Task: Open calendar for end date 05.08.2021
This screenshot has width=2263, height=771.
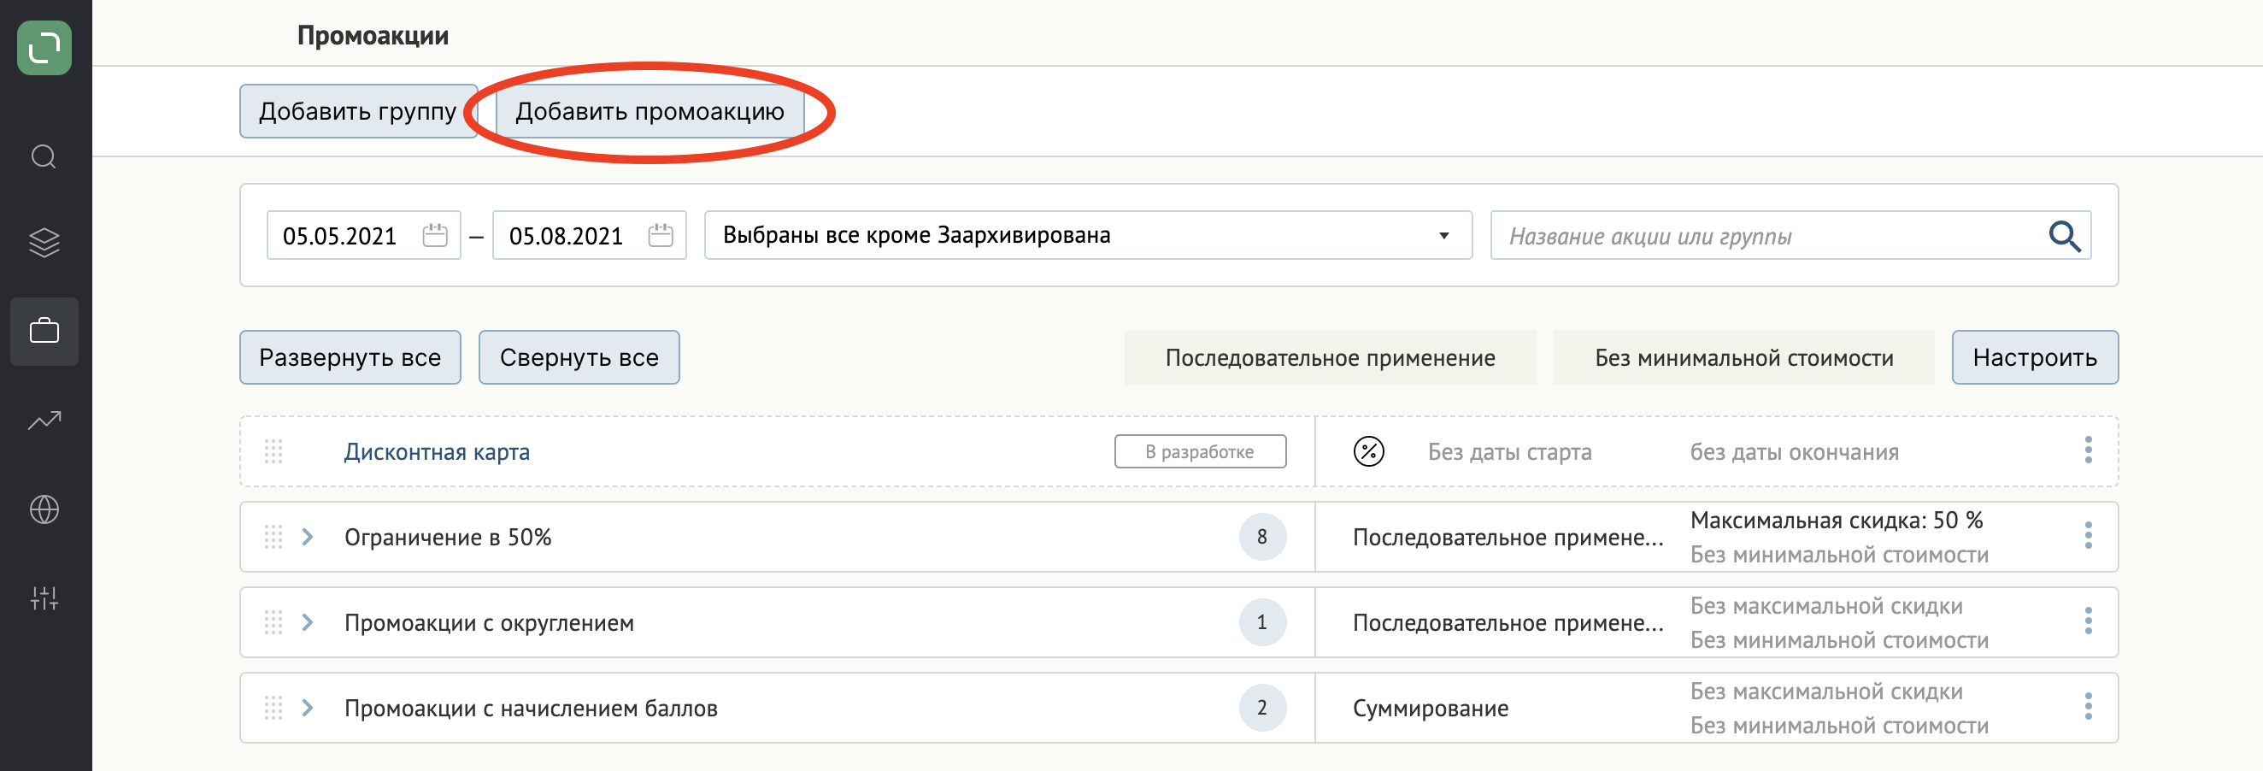Action: click(661, 236)
